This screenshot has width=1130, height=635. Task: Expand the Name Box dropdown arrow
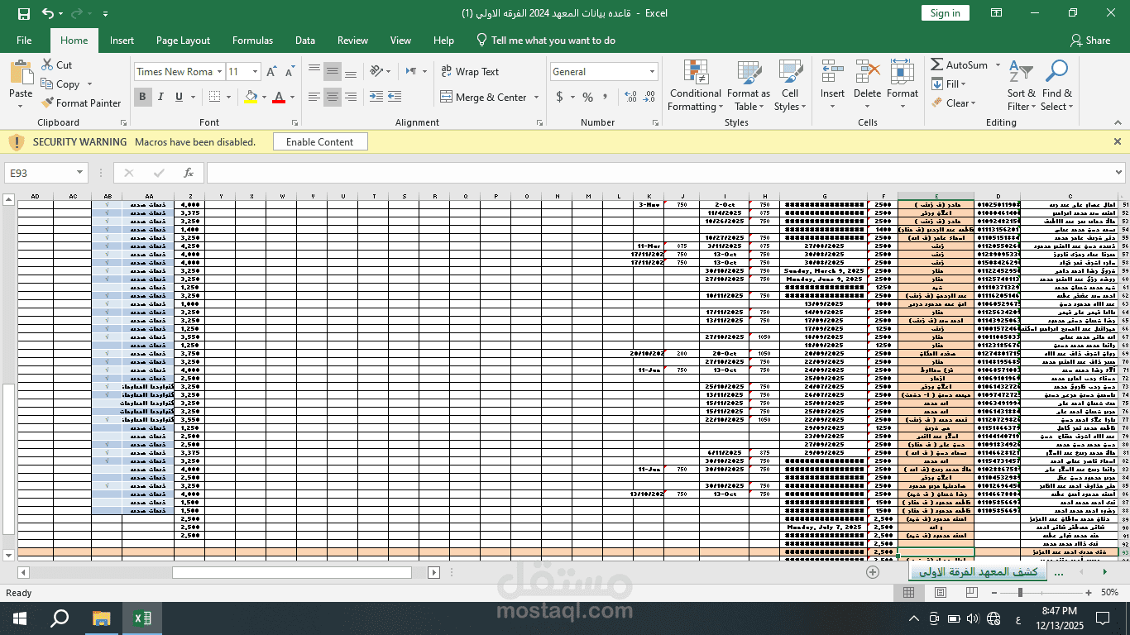point(80,173)
